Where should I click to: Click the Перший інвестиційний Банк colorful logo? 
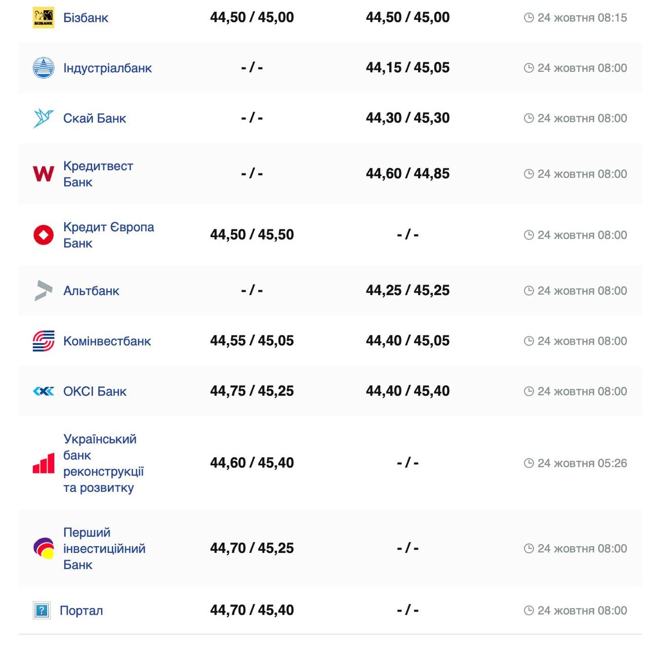(x=43, y=548)
